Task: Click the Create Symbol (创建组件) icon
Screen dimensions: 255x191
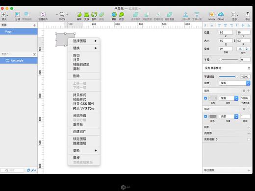Action: (43, 15)
